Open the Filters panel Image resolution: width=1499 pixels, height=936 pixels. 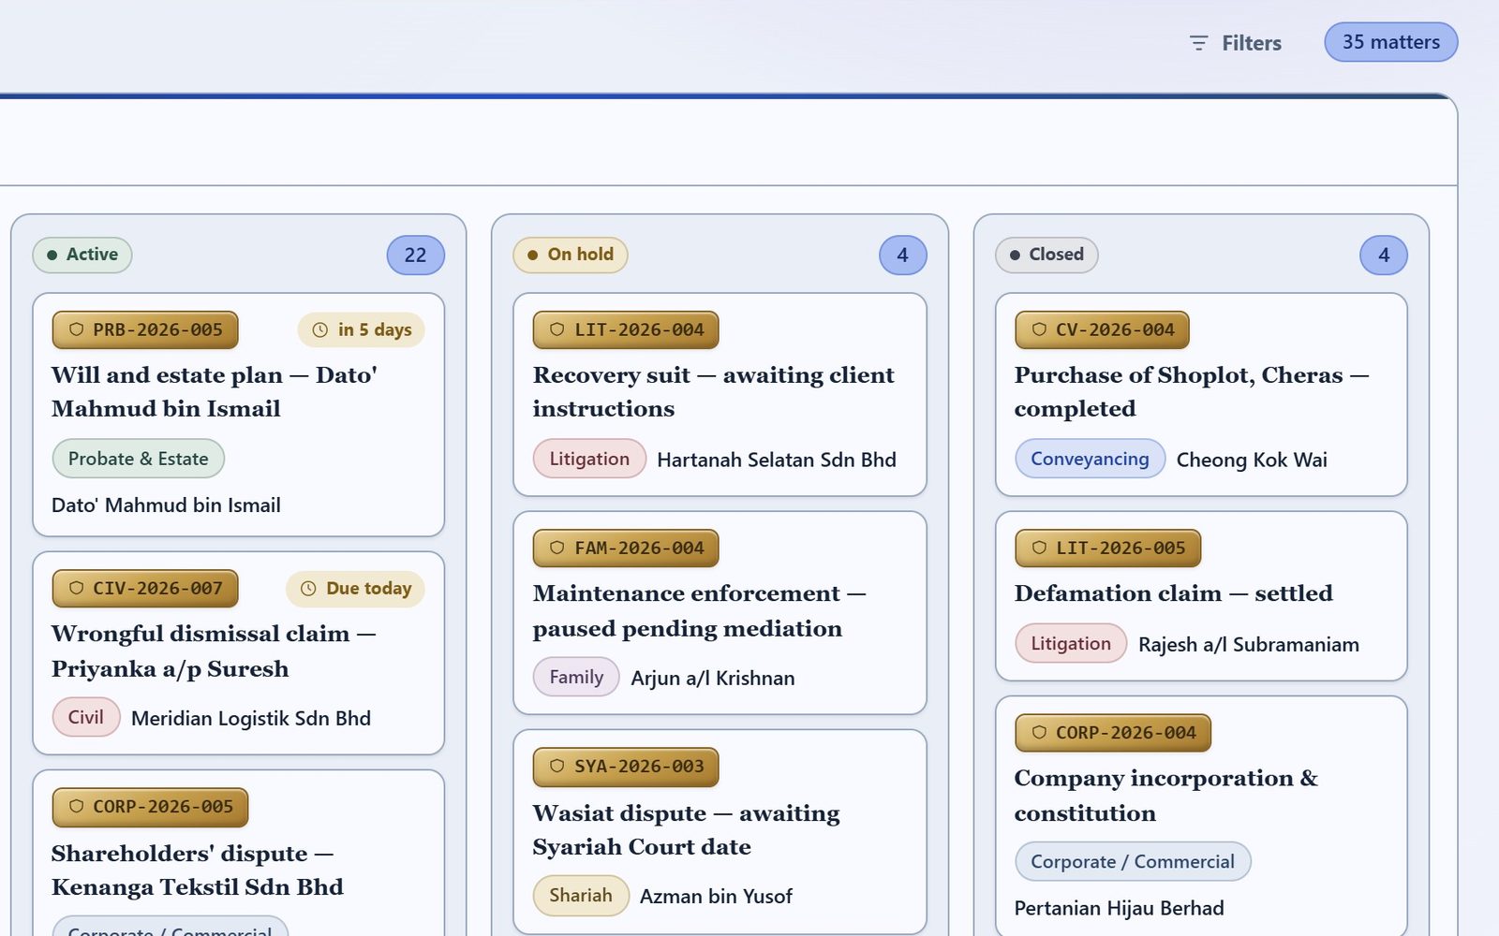click(1235, 43)
